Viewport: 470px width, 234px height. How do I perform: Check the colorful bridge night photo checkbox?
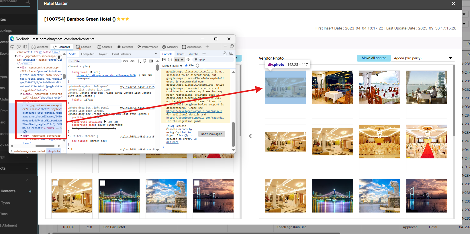tap(103, 183)
